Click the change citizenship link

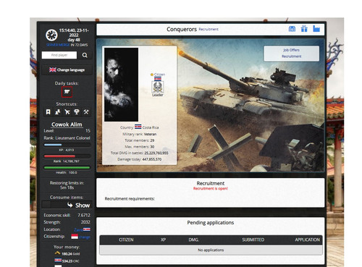(x=85, y=237)
